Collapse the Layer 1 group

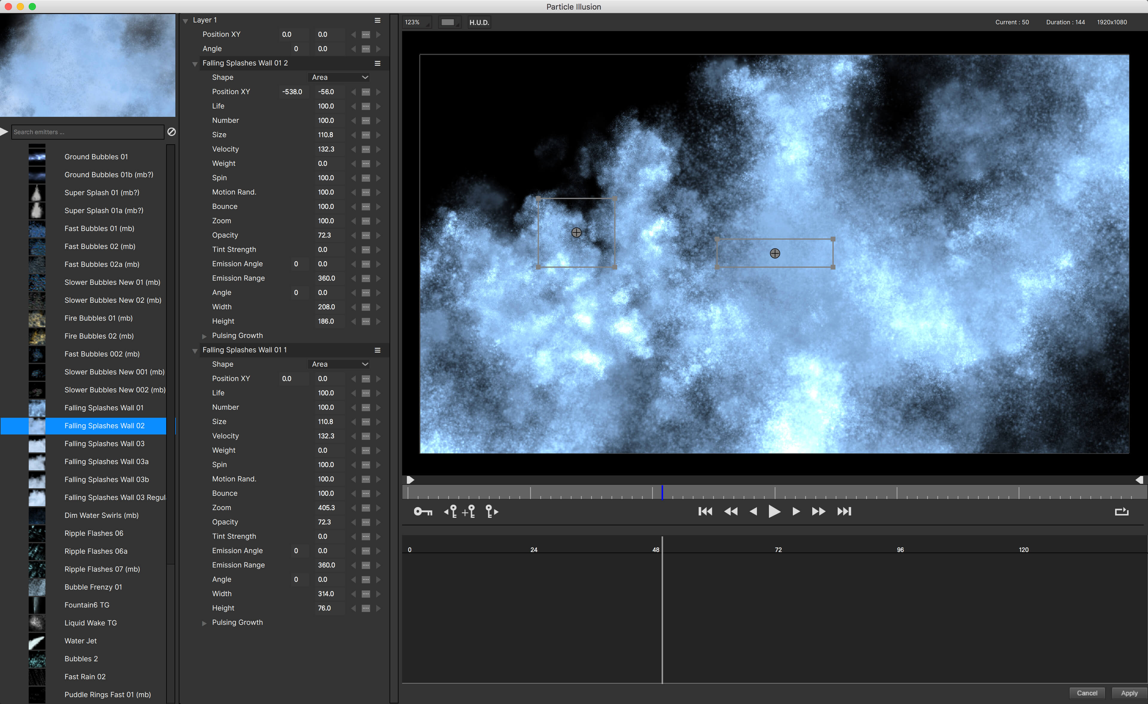[x=185, y=21]
